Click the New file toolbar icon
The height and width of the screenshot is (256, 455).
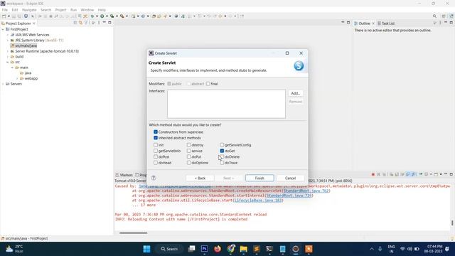coord(4,16)
